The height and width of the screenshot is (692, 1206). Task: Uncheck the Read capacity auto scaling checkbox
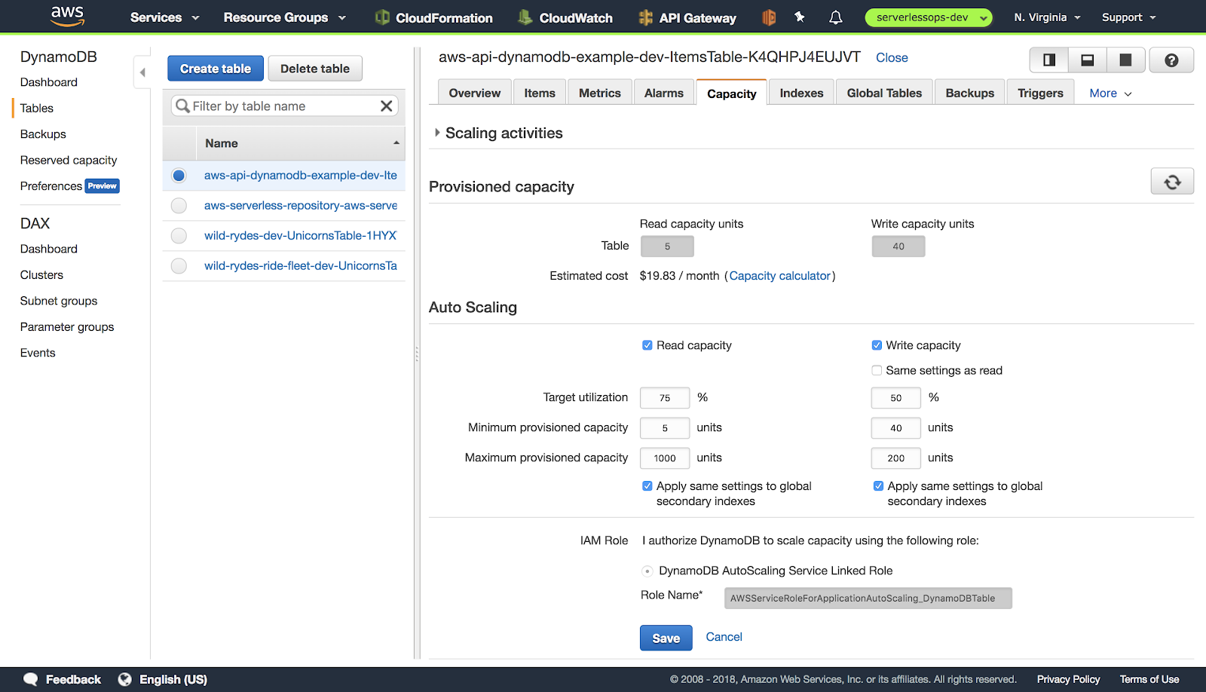point(647,345)
